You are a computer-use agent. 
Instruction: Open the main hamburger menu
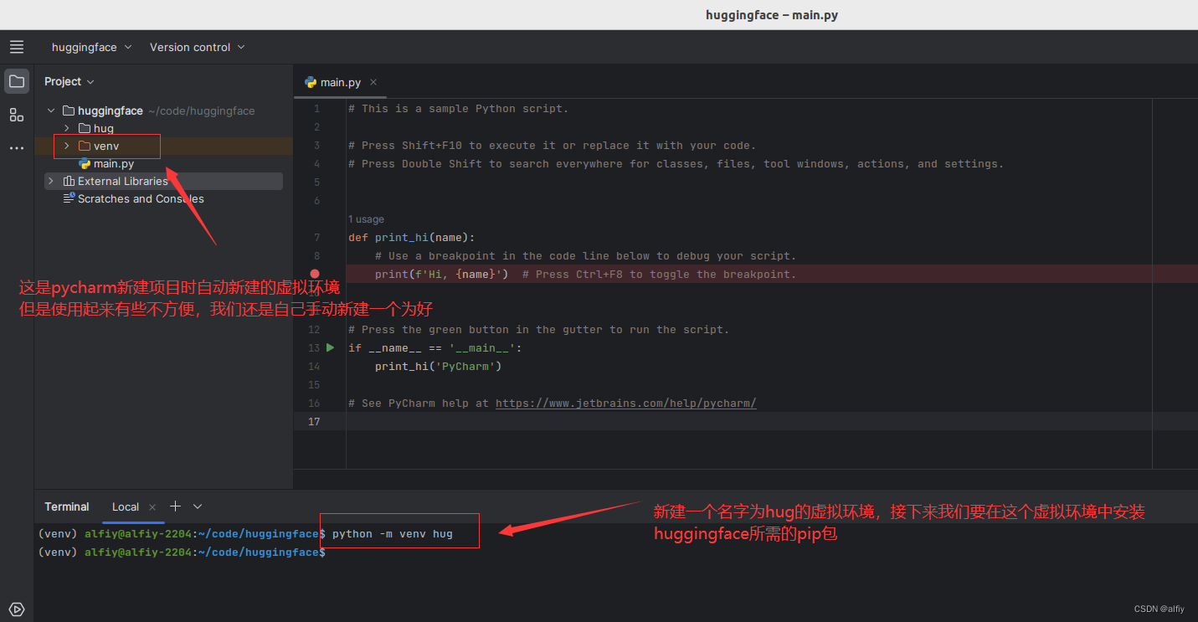(17, 47)
